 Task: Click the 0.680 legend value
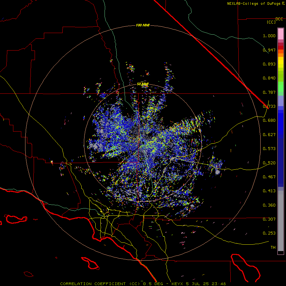[269, 120]
